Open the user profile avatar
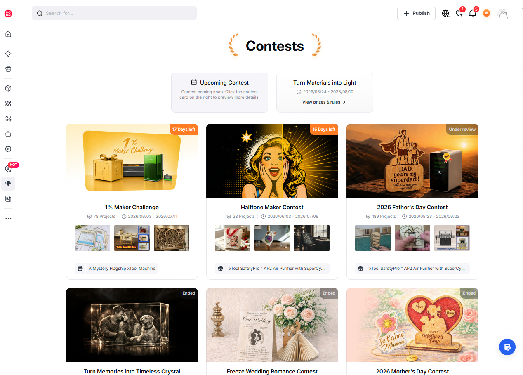The image size is (523, 375). [x=502, y=13]
